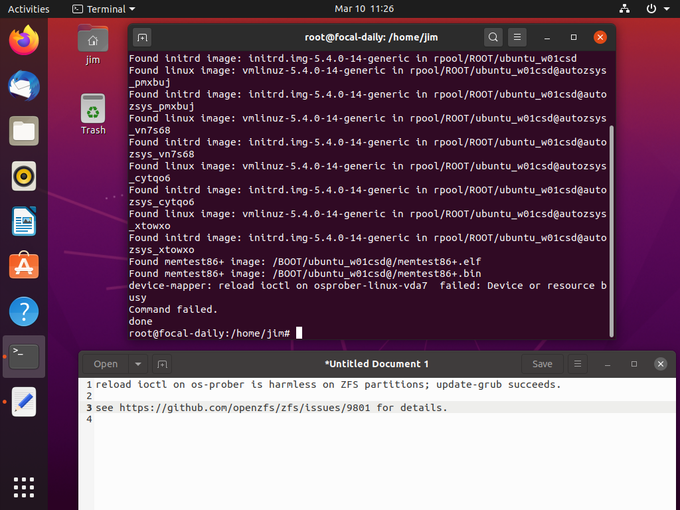Image resolution: width=680 pixels, height=510 pixels.
Task: Open the gedit hamburger menu
Action: [x=577, y=364]
